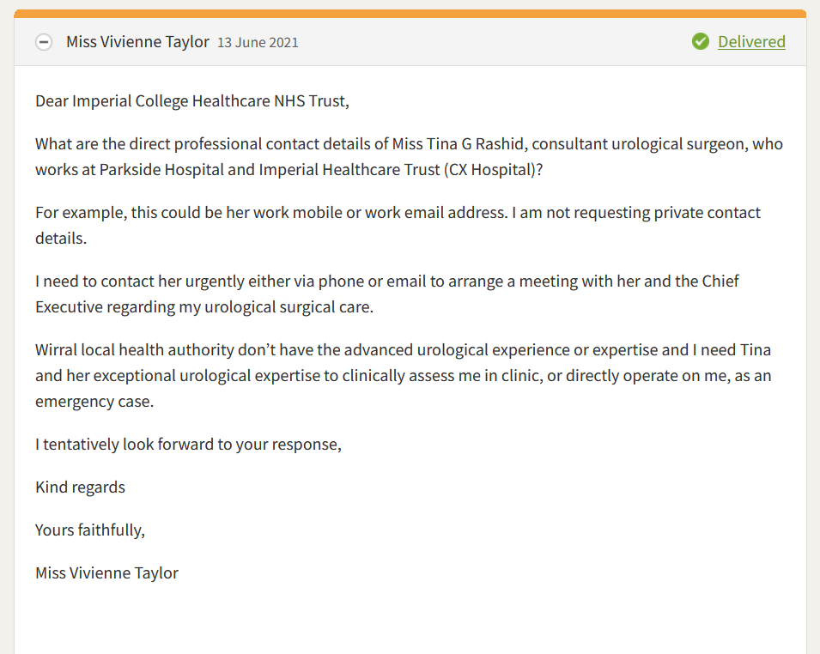Screen dimensions: 820x654
Task: Click the 13 June 2021 date
Action: click(x=258, y=42)
